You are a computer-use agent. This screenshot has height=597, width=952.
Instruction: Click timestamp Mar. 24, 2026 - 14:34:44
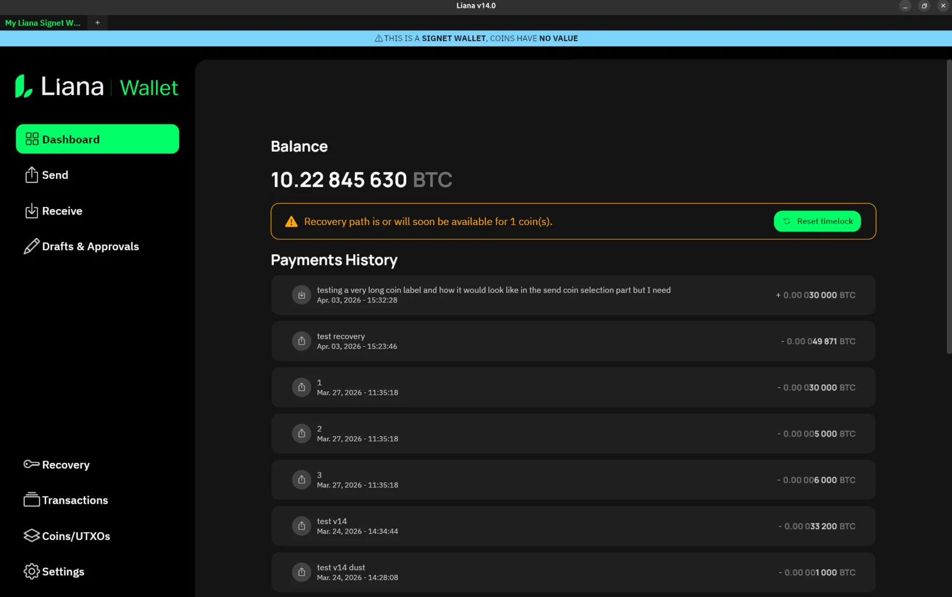pos(358,531)
